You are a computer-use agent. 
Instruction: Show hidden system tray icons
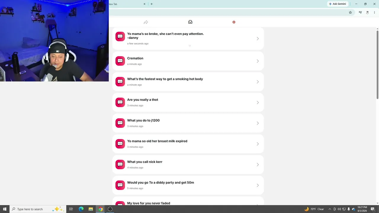tap(330, 209)
